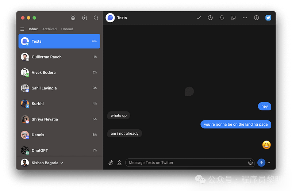The width and height of the screenshot is (292, 191).
Task: Click the grinning emoji message
Action: [x=266, y=145]
